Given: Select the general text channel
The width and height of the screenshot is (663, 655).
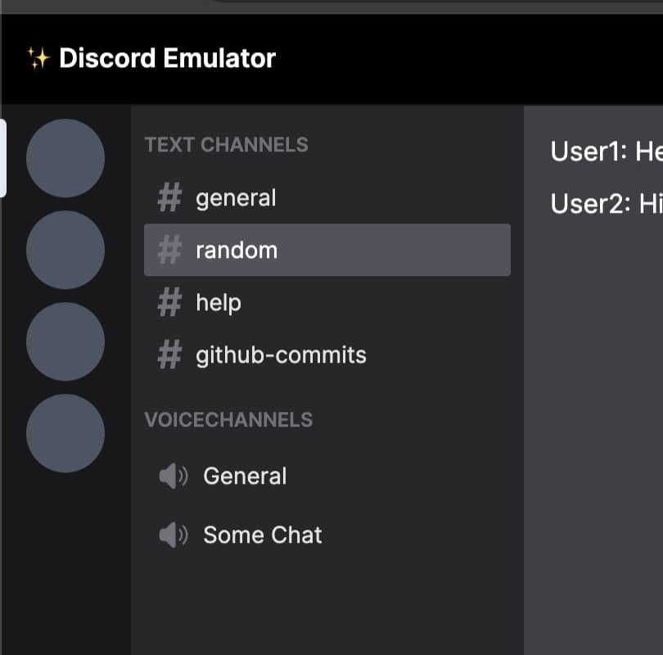Looking at the screenshot, I should pos(327,197).
